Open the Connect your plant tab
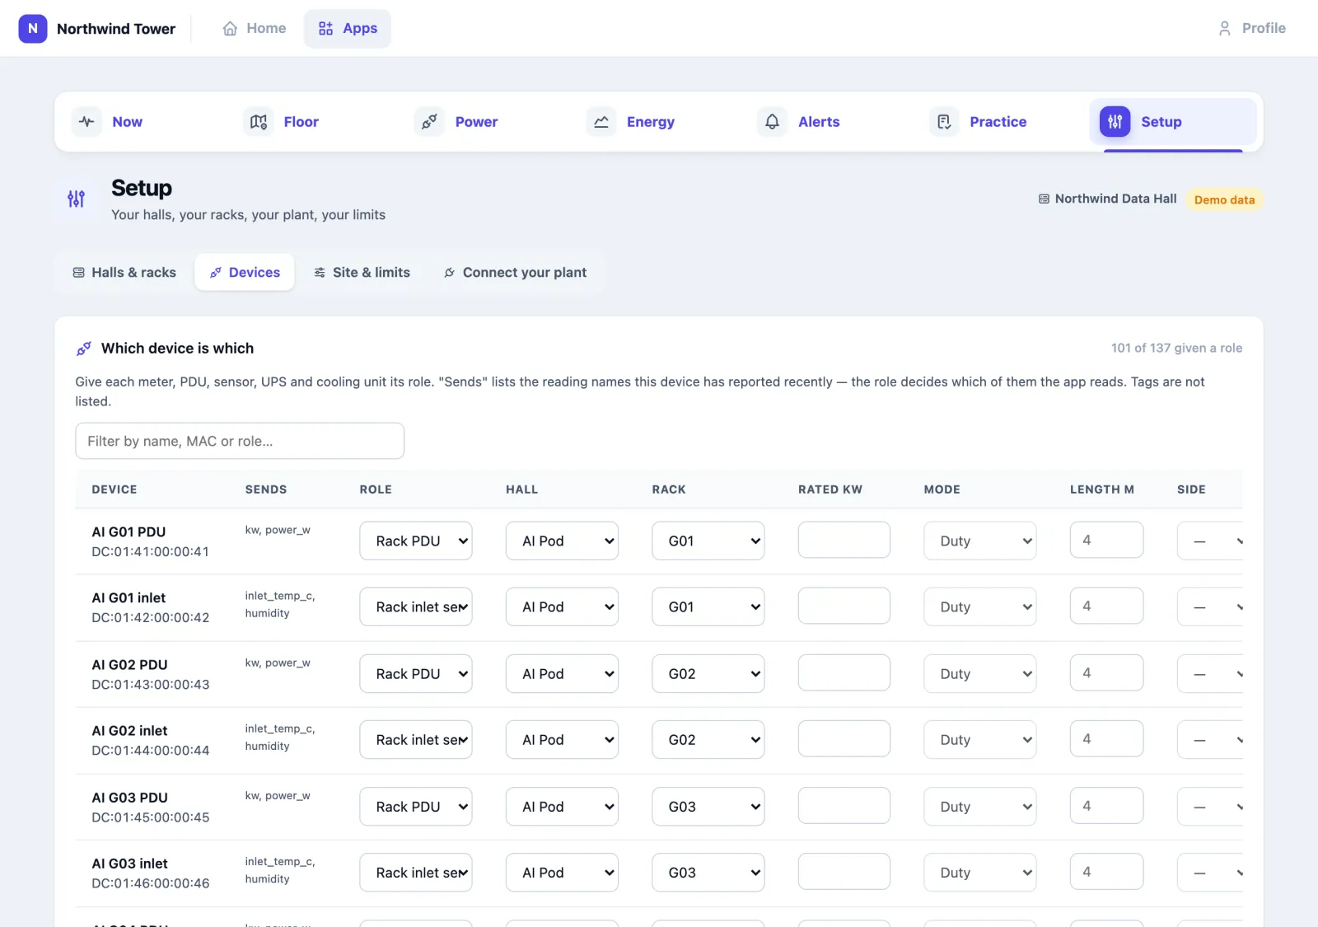The width and height of the screenshot is (1318, 927). coord(515,273)
